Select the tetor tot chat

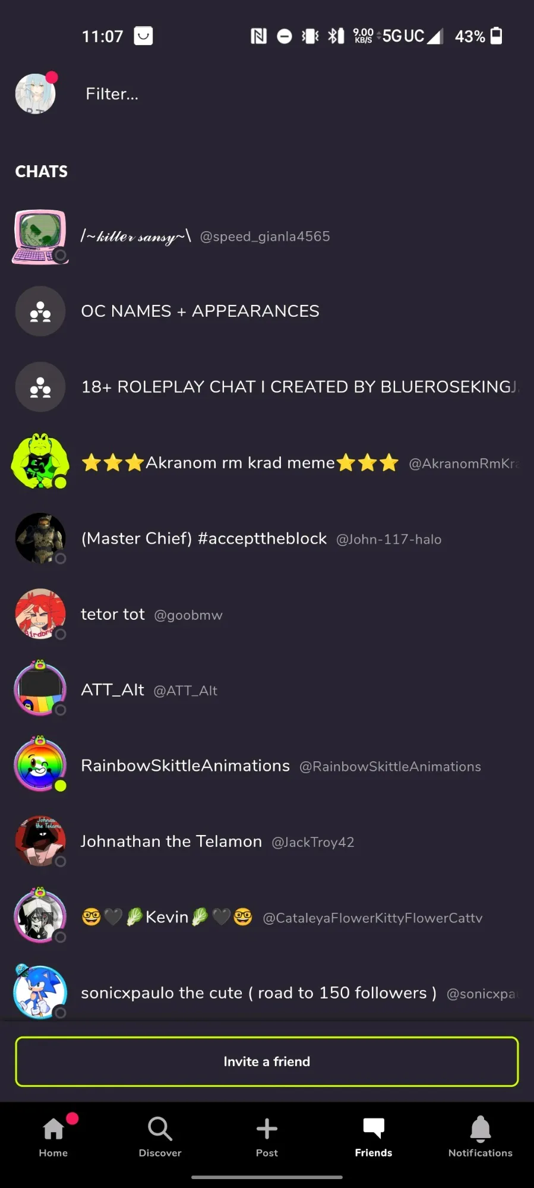tap(267, 614)
